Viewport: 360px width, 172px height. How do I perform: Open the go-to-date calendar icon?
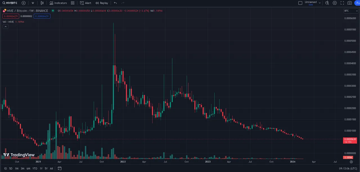click(x=60, y=168)
